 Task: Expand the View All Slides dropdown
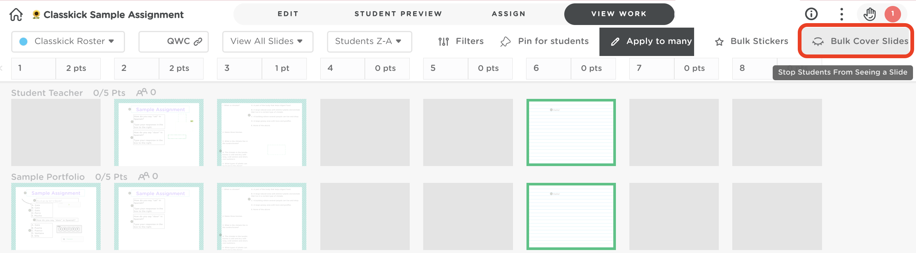pyautogui.click(x=268, y=41)
